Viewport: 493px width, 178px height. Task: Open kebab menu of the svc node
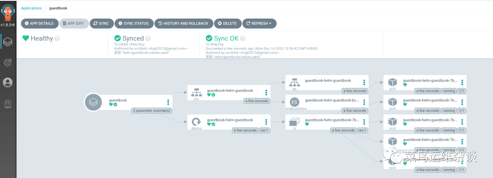point(266,92)
